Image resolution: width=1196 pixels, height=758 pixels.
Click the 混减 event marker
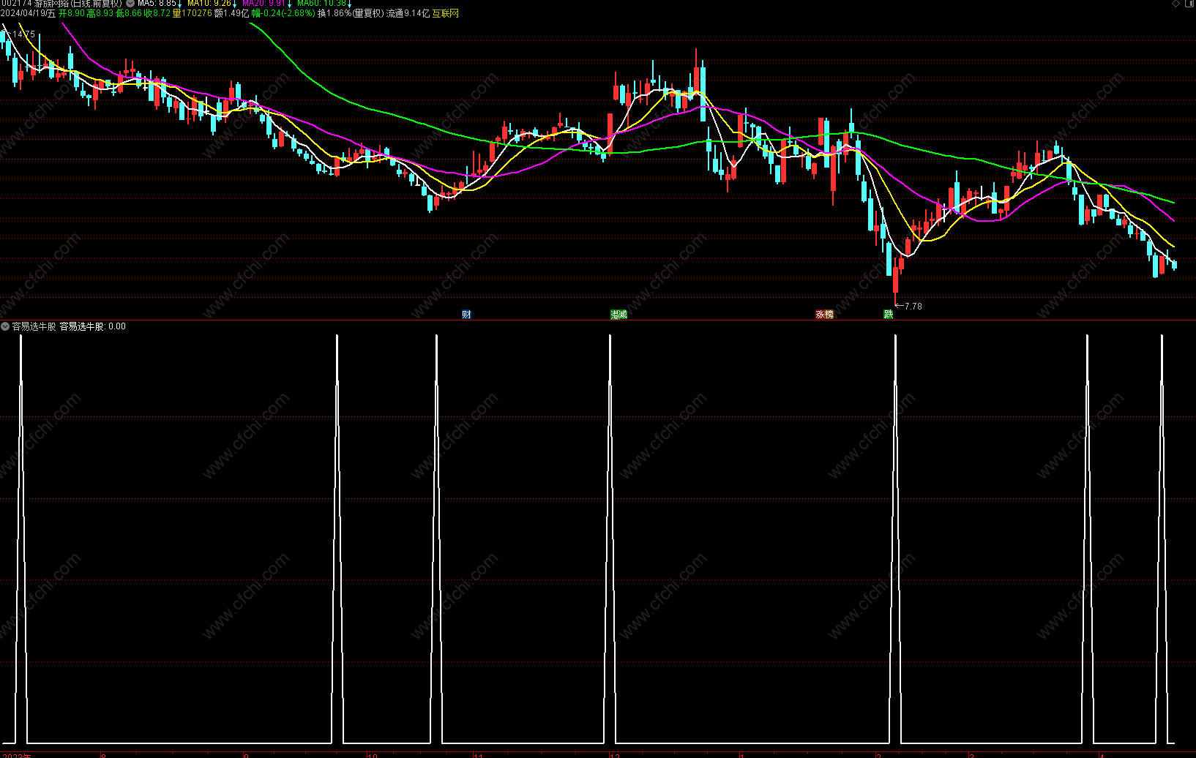click(618, 315)
